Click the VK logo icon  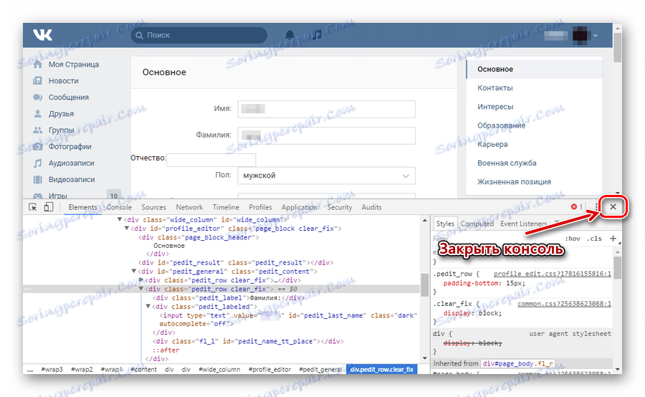[x=43, y=35]
